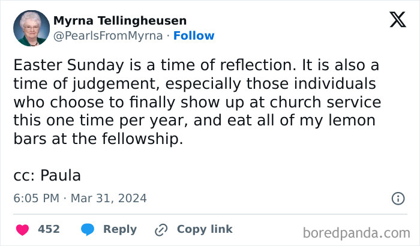Image resolution: width=420 pixels, height=246 pixels.
Task: Click the circled info icon
Action: point(397,198)
